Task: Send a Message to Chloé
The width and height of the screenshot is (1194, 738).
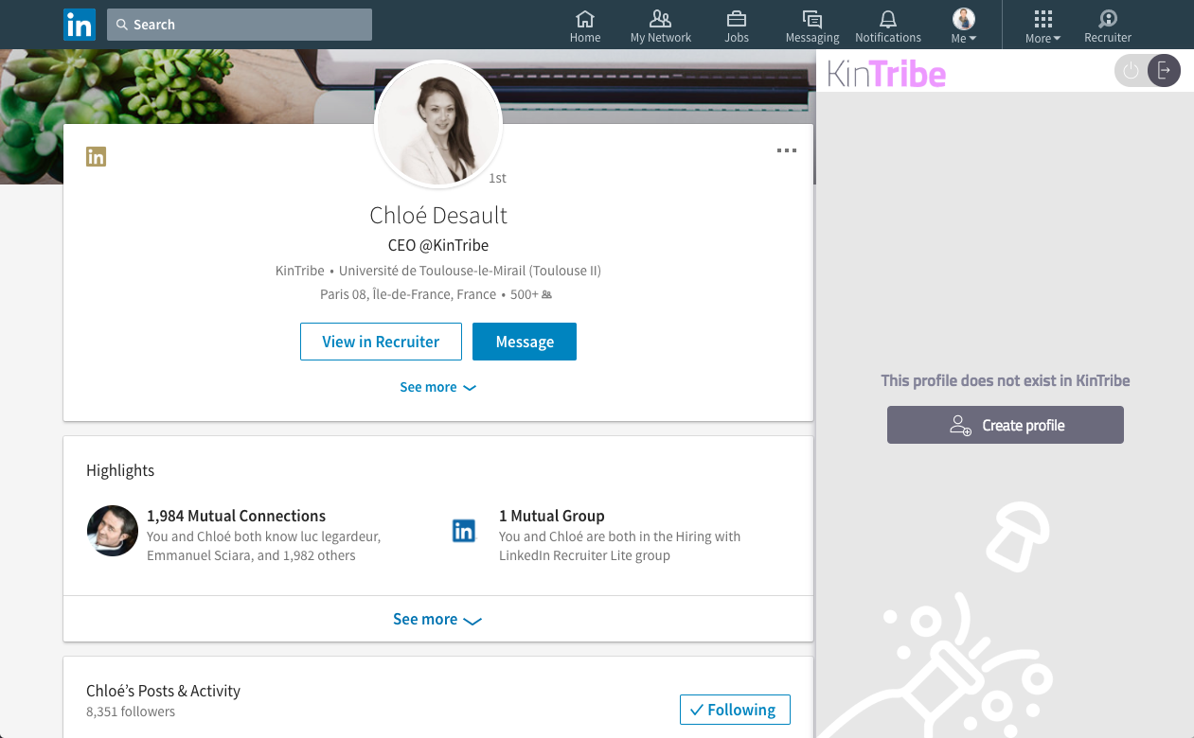Action: [525, 342]
